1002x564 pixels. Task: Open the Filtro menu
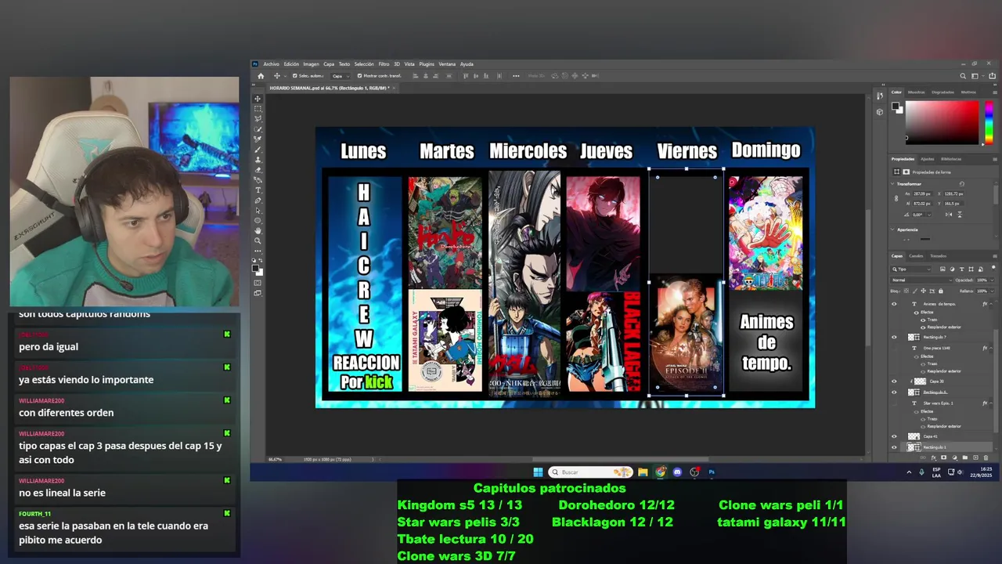[384, 64]
